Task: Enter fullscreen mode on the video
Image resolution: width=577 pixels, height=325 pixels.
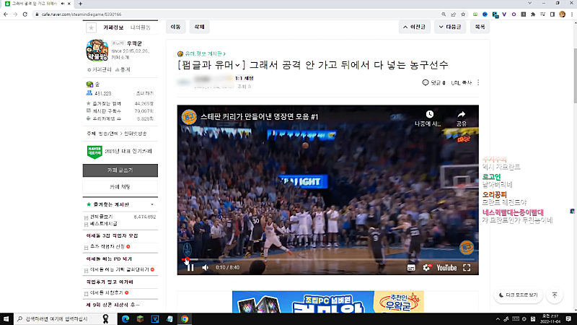Action: 467,267
